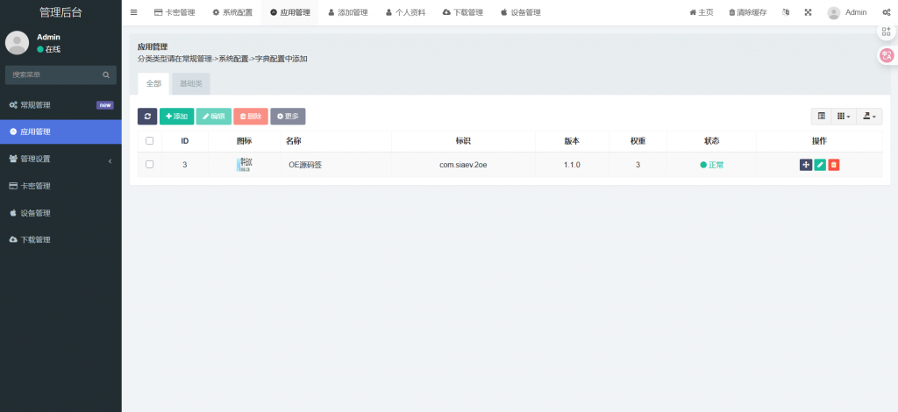Image resolution: width=898 pixels, height=412 pixels.
Task: Click the refresh icon button in the table toolbar
Action: coord(147,116)
